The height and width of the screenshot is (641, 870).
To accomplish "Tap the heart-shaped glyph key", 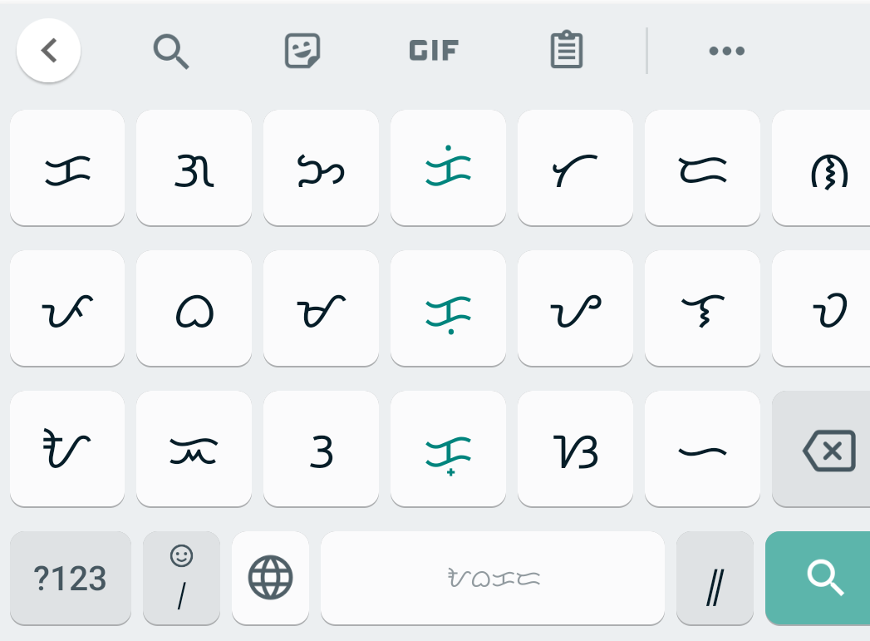I will tap(194, 308).
